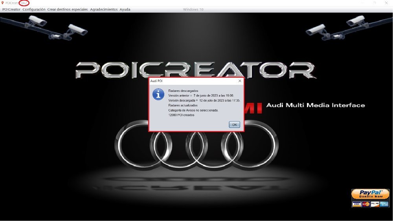The image size is (393, 221).
Task: Close the Audi POI dialog
Action: point(240,81)
